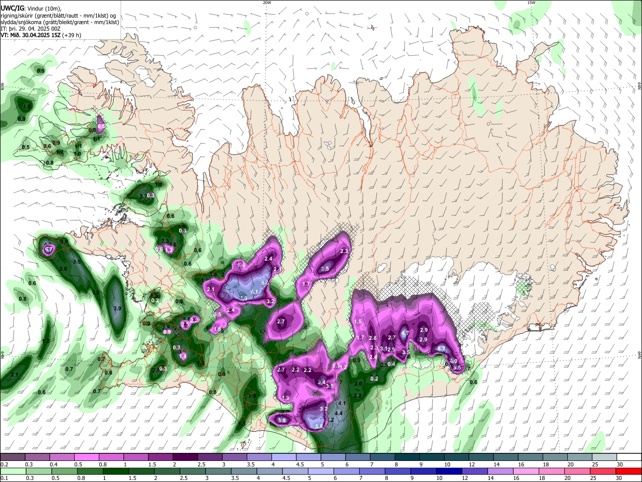Image resolution: width=642 pixels, height=482 pixels.
Task: Click the darkest green swatch starting at 1, lower legend
Action: pos(115,471)
